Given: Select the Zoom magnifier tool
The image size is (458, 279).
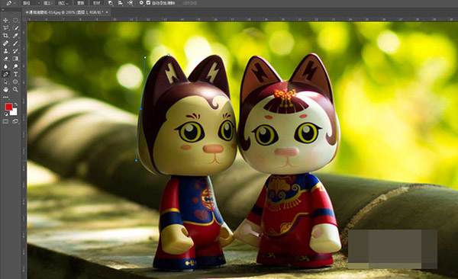Looking at the screenshot, I should tap(15, 90).
